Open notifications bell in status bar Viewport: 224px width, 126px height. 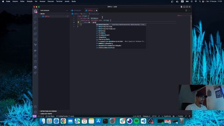(189, 116)
